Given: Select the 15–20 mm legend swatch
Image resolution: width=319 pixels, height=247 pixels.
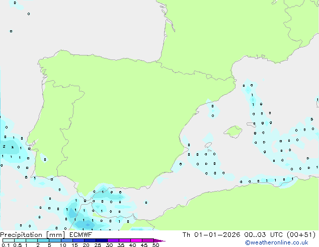Looking at the screenshot, I should tap(78, 240).
